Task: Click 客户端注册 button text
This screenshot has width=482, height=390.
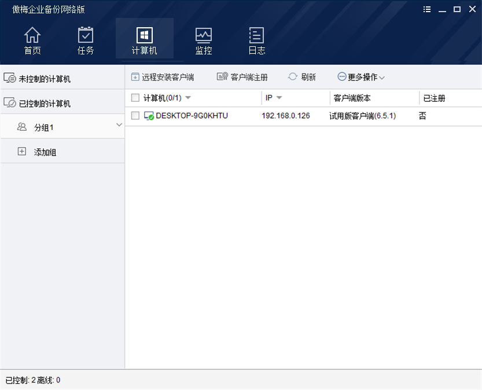Action: point(249,77)
